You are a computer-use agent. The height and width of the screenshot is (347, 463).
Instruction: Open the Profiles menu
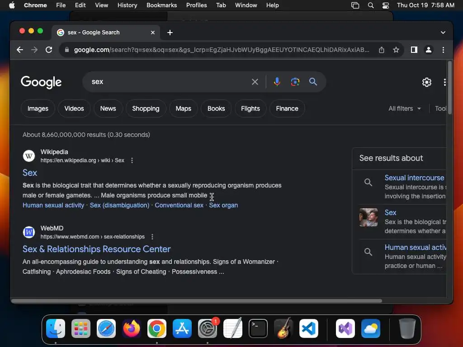tap(196, 5)
